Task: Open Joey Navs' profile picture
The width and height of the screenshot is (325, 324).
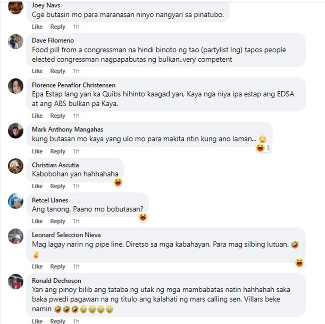Action: click(16, 7)
